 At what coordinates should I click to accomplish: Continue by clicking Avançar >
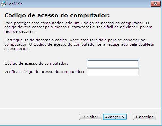[115, 117]
